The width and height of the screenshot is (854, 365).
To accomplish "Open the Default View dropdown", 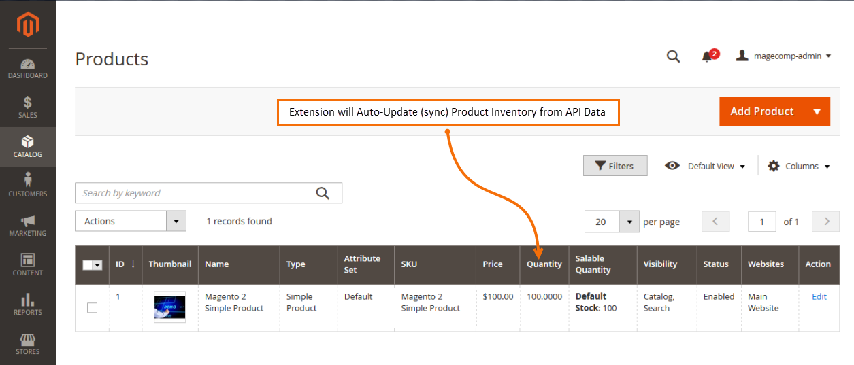I will (706, 166).
